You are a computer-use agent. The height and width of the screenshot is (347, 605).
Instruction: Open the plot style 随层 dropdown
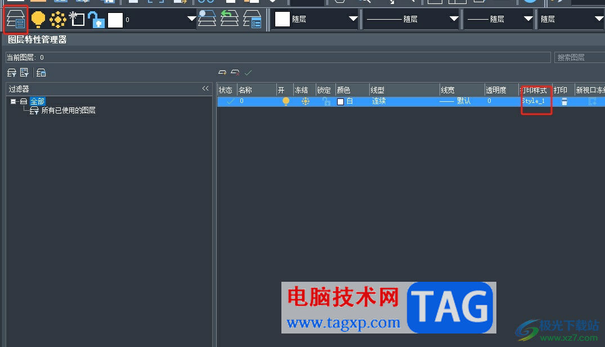coord(599,19)
